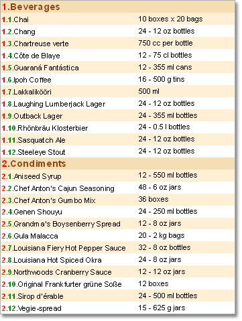Screen dimensions: 242x321
Task: Click the Côte de Blaye row
Action: coord(118,55)
